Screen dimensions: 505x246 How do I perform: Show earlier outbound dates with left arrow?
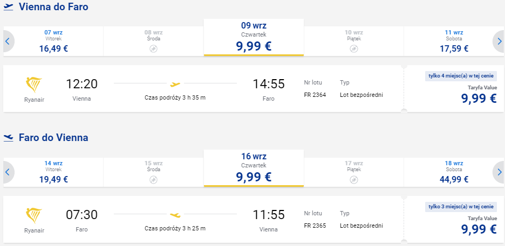pos(9,41)
